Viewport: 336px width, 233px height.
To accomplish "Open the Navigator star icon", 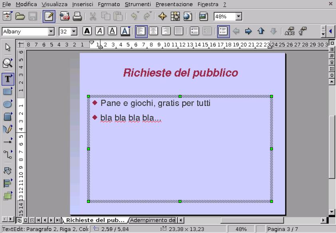I will pyautogui.click(x=162, y=17).
